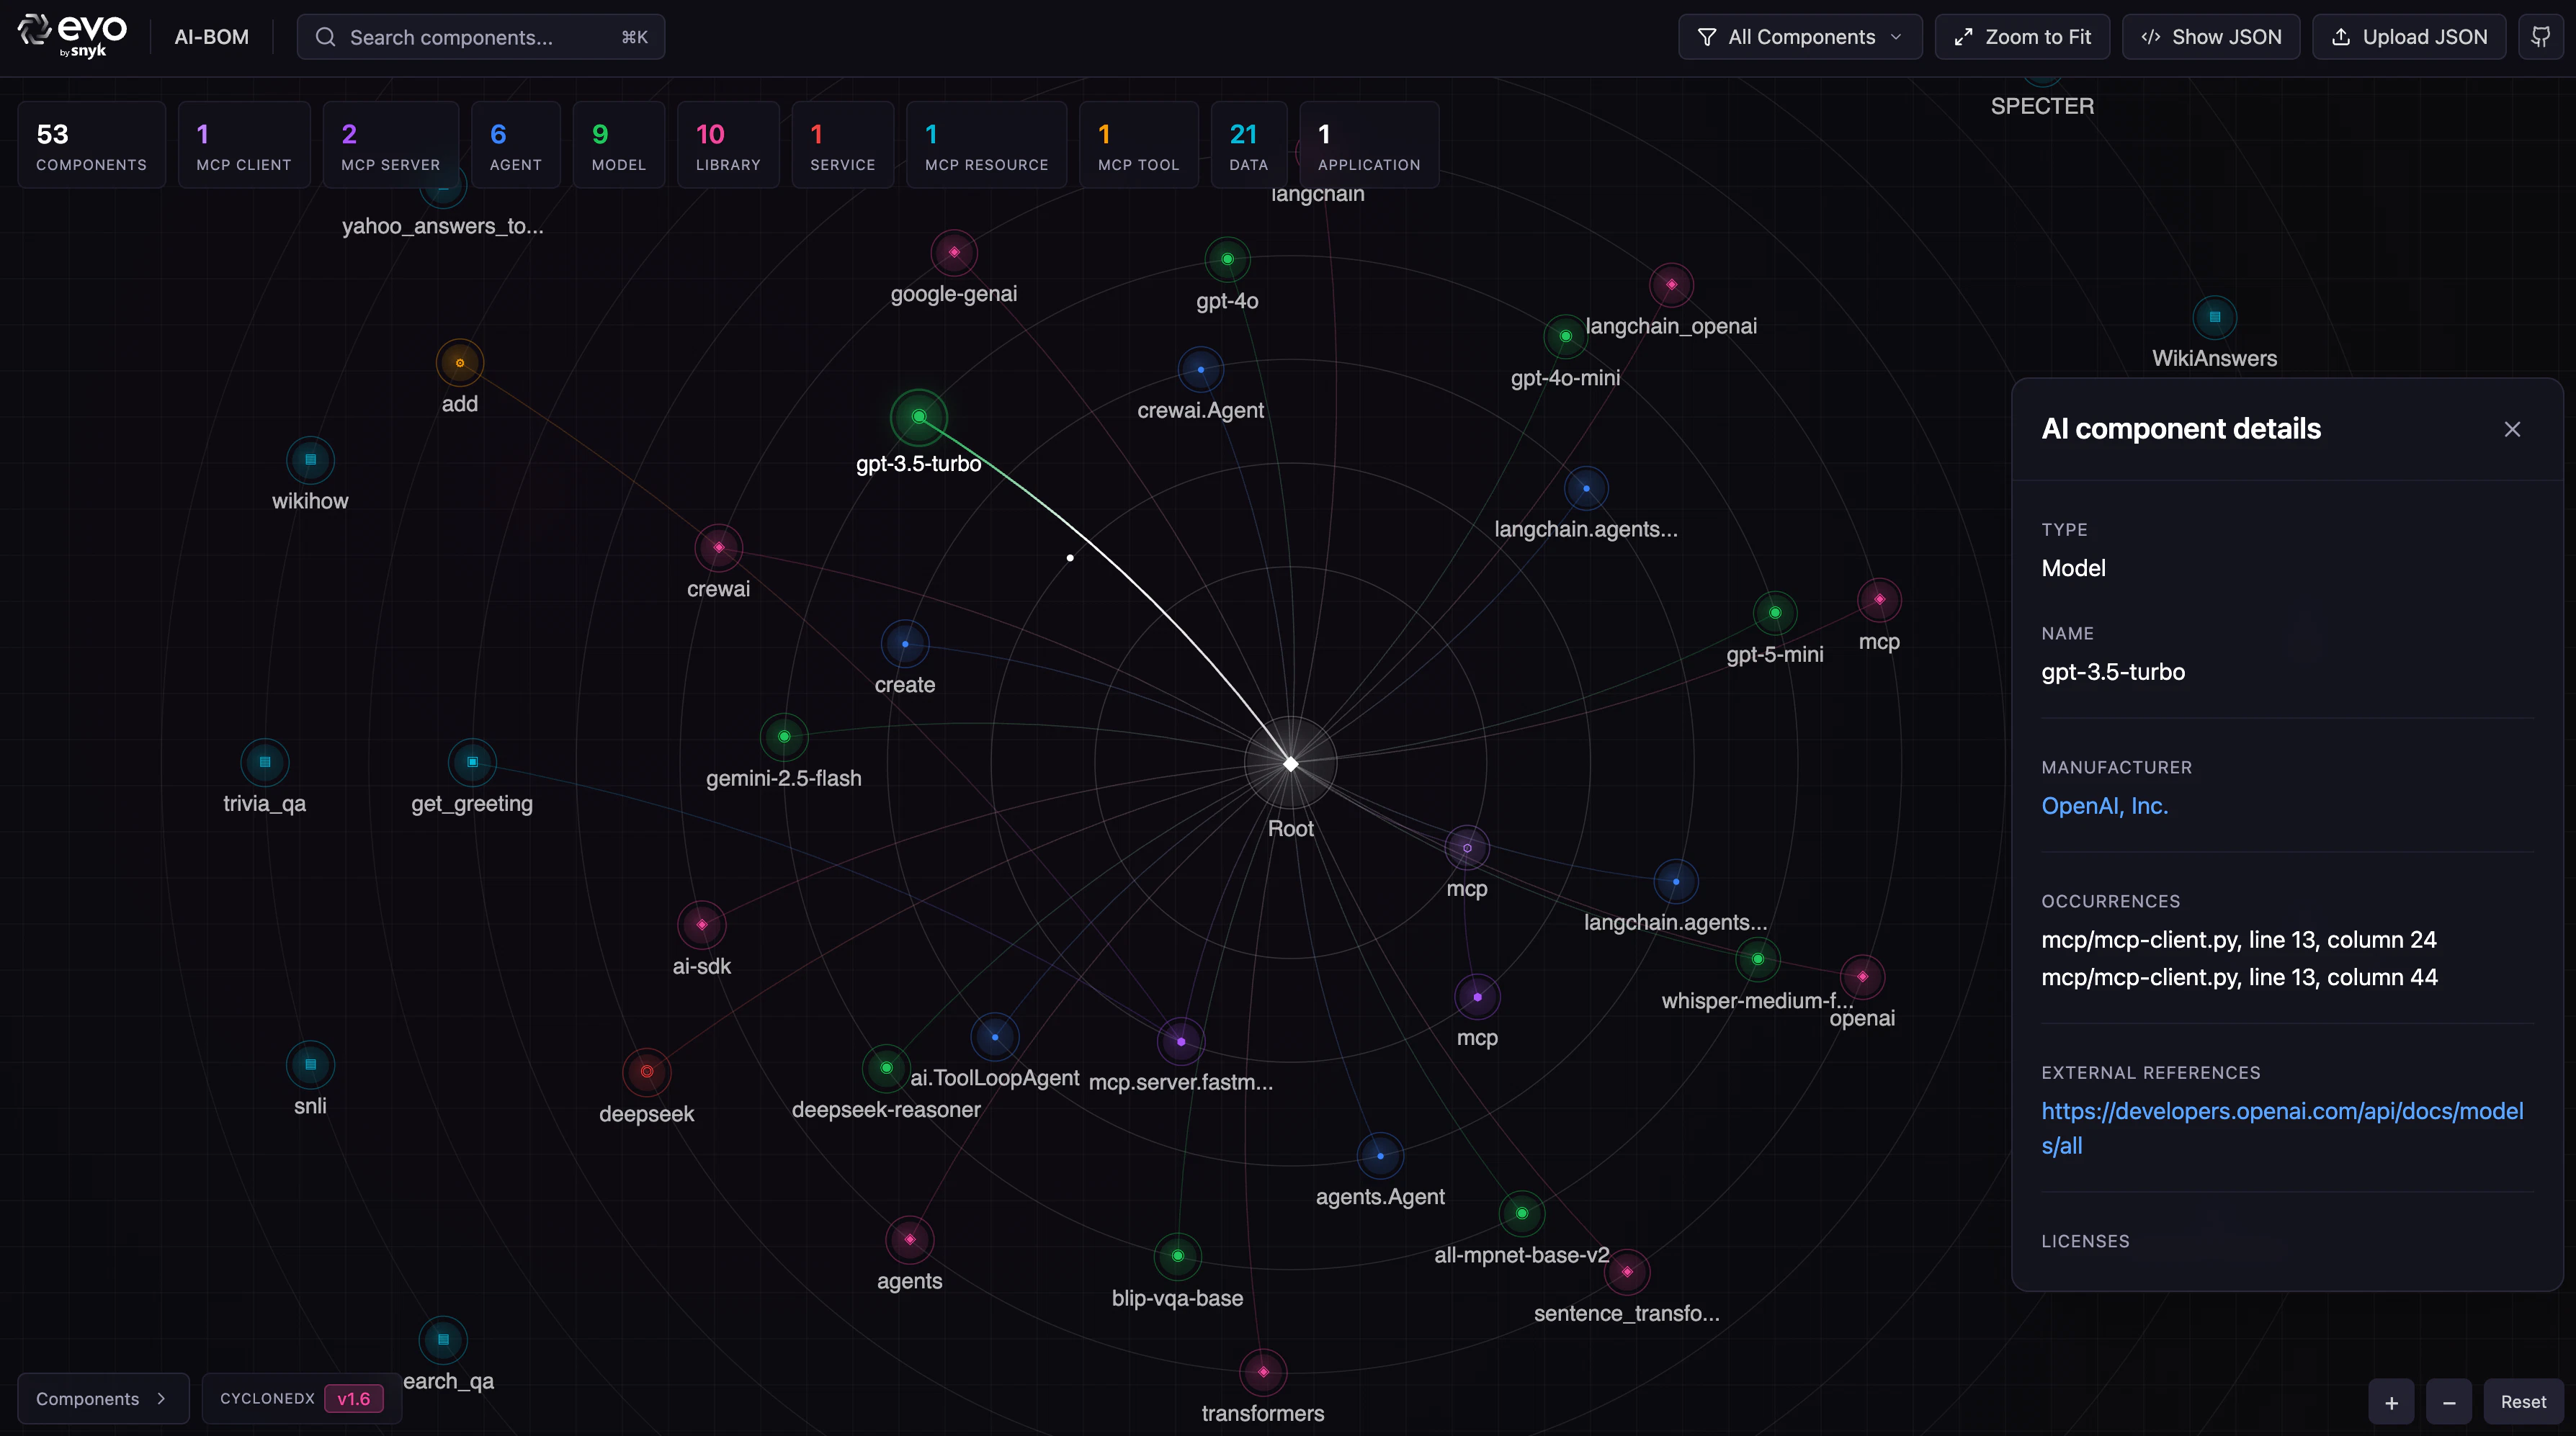Select the crewai library node
The height and width of the screenshot is (1436, 2576).
point(719,548)
